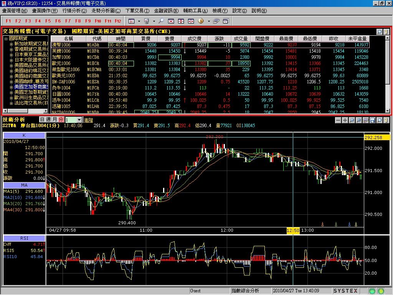Open the minute interval combo box arrow

79,120
